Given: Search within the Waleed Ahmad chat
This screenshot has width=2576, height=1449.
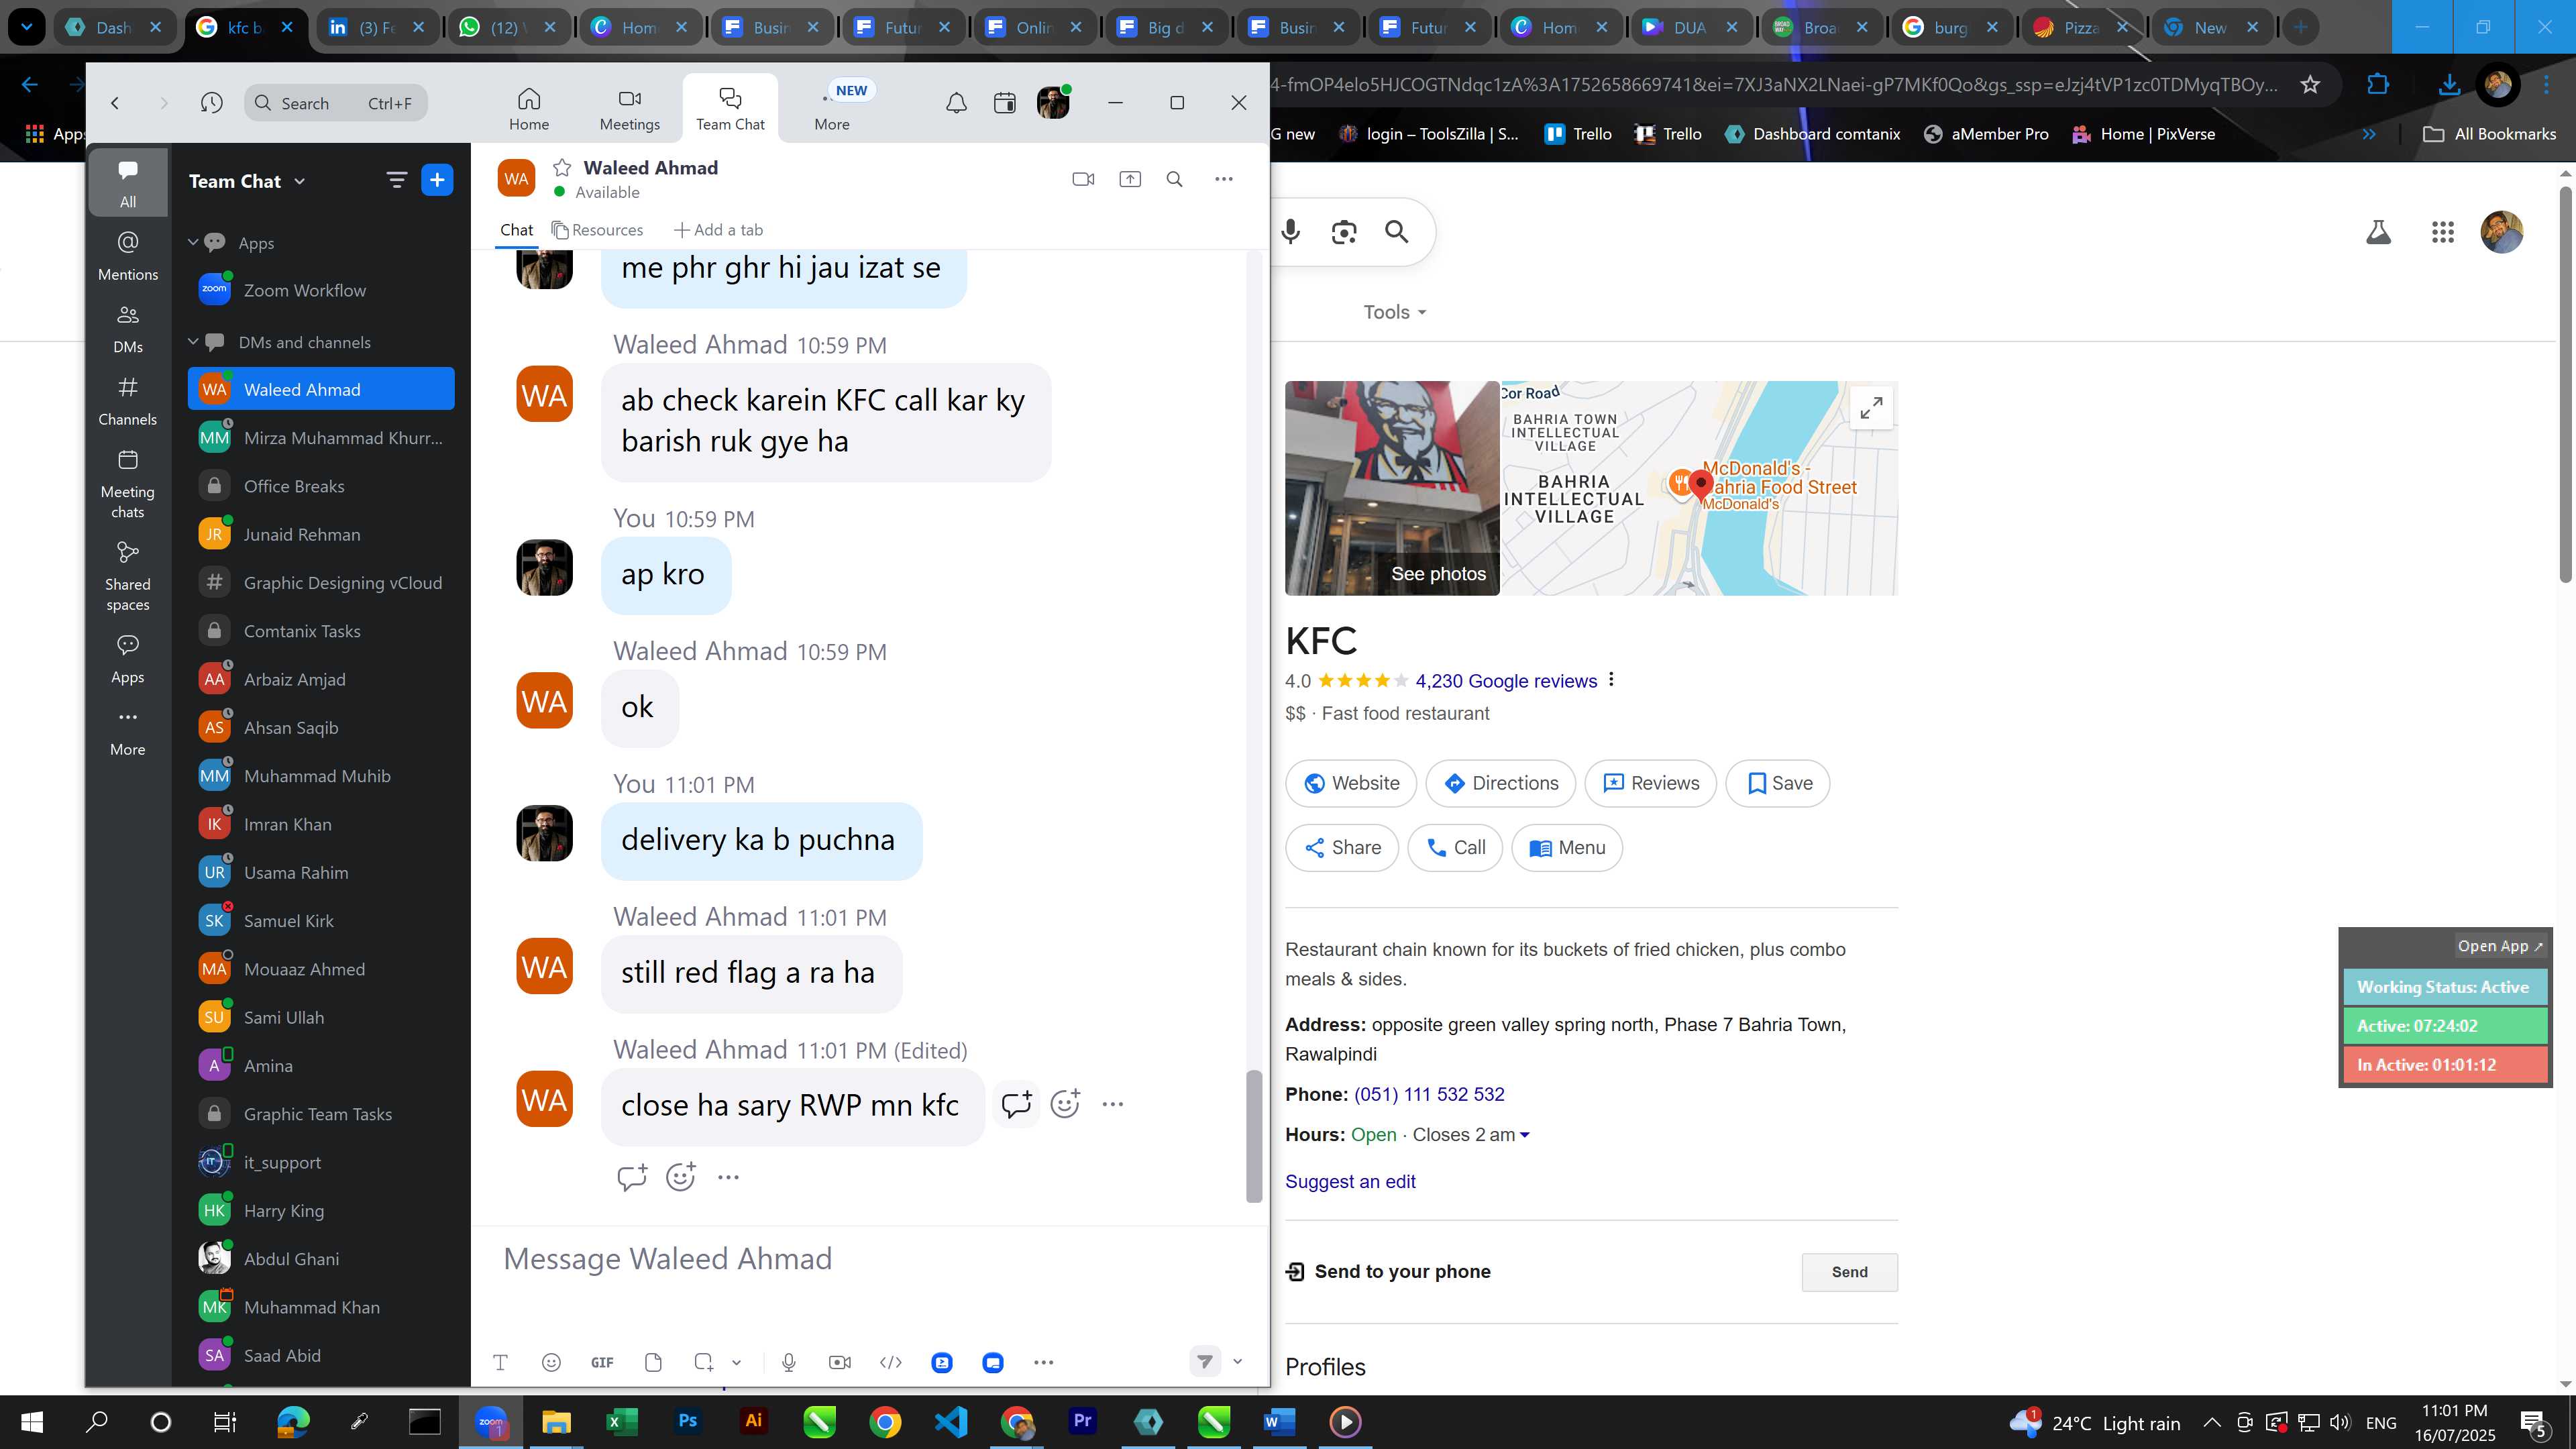Looking at the screenshot, I should (1175, 179).
